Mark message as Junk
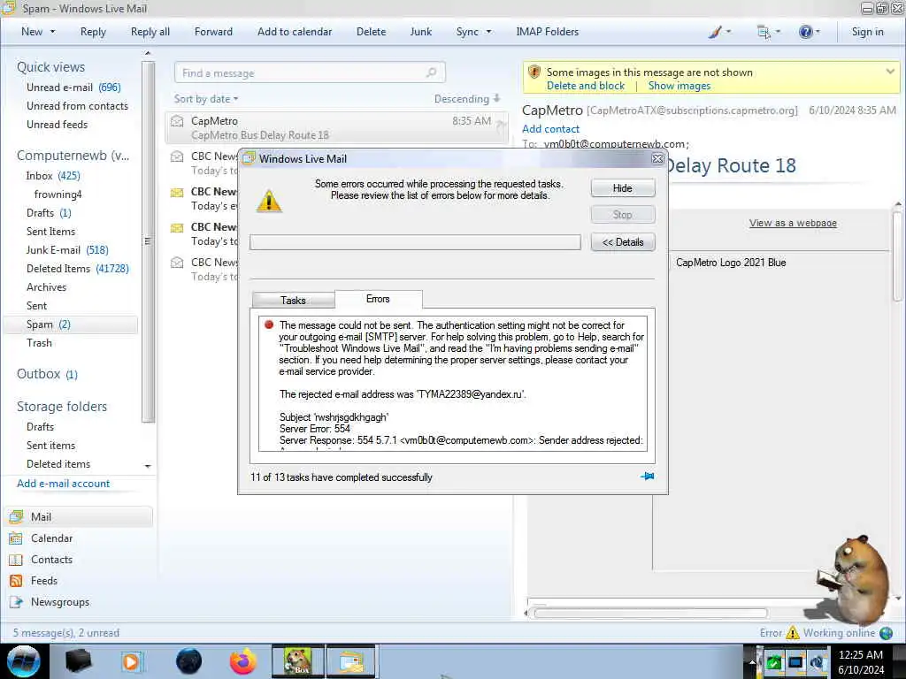This screenshot has width=906, height=679. [x=420, y=32]
